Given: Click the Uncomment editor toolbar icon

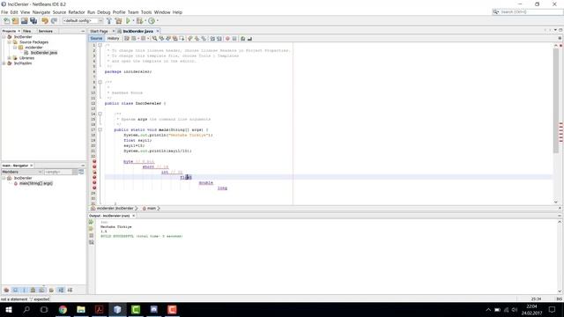Looking at the screenshot, I should [249, 39].
